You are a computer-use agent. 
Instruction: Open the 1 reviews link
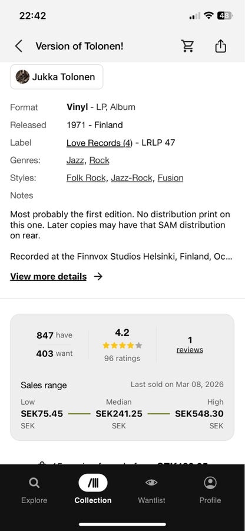pyautogui.click(x=190, y=345)
